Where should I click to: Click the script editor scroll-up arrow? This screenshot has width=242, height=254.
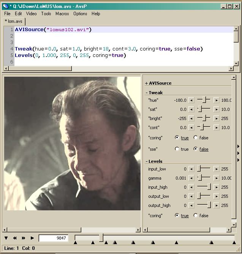click(236, 29)
